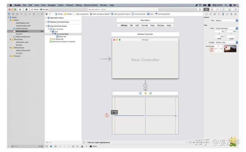Click Format in the storyboard Main Menu
Image resolution: width=246 pixels, height=152 pixels.
[x=145, y=25]
